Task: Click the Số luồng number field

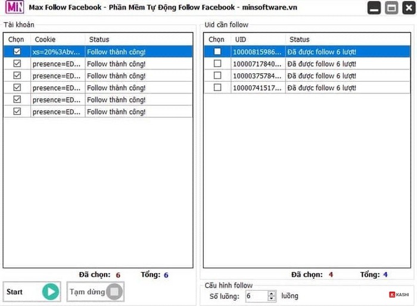Action: coord(256,296)
